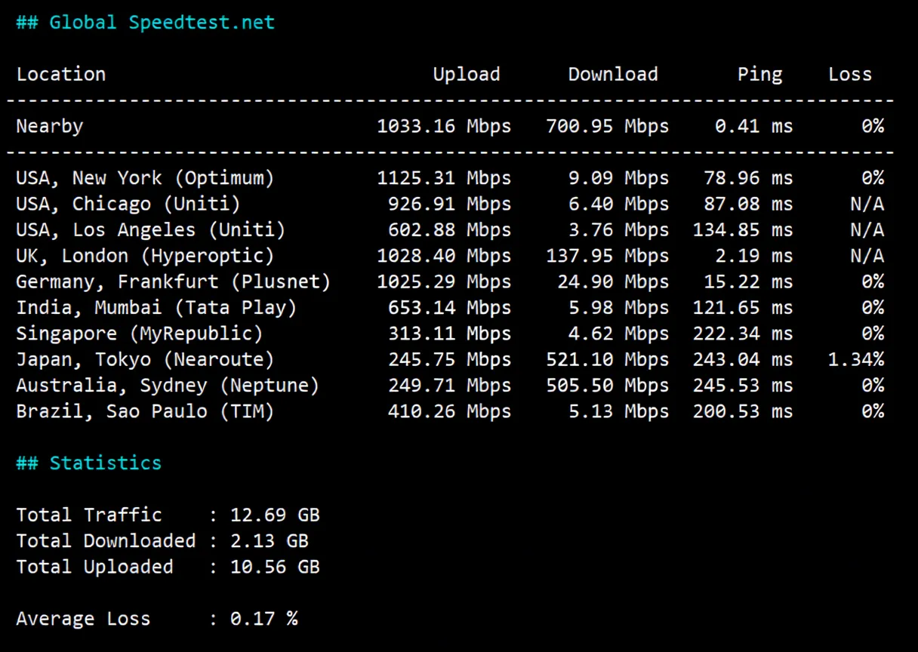
Task: Select the Location column header
Action: (x=60, y=74)
